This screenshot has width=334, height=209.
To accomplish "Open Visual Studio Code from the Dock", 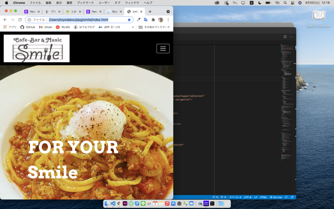I will click(113, 203).
